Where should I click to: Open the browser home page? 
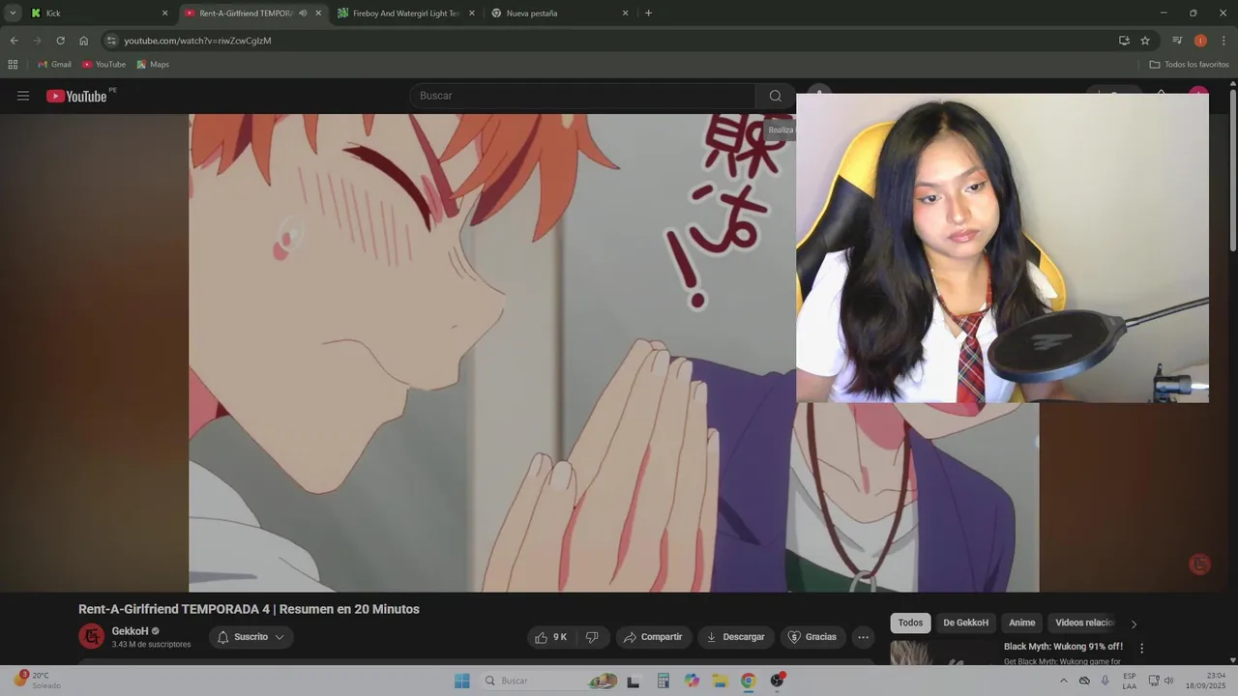[83, 41]
